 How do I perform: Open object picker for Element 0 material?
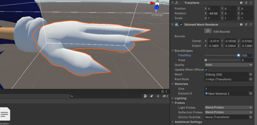tap(251, 93)
